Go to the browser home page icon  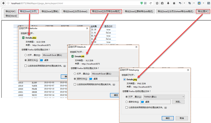pos(174,3)
